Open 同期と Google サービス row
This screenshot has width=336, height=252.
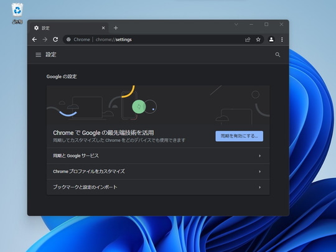point(158,156)
